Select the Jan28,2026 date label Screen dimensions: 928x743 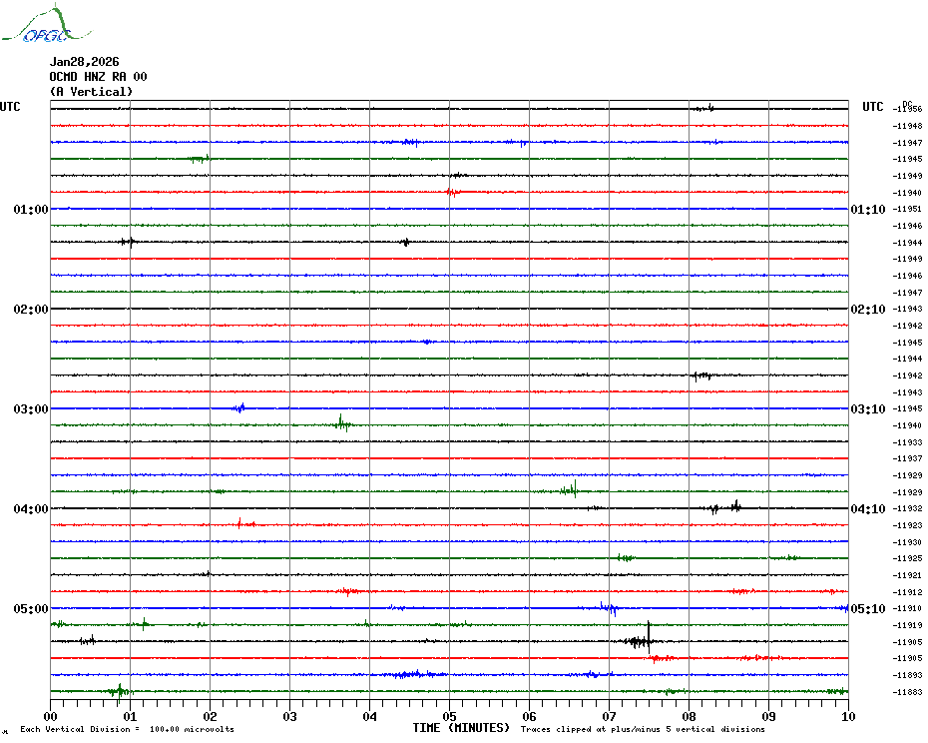[85, 62]
